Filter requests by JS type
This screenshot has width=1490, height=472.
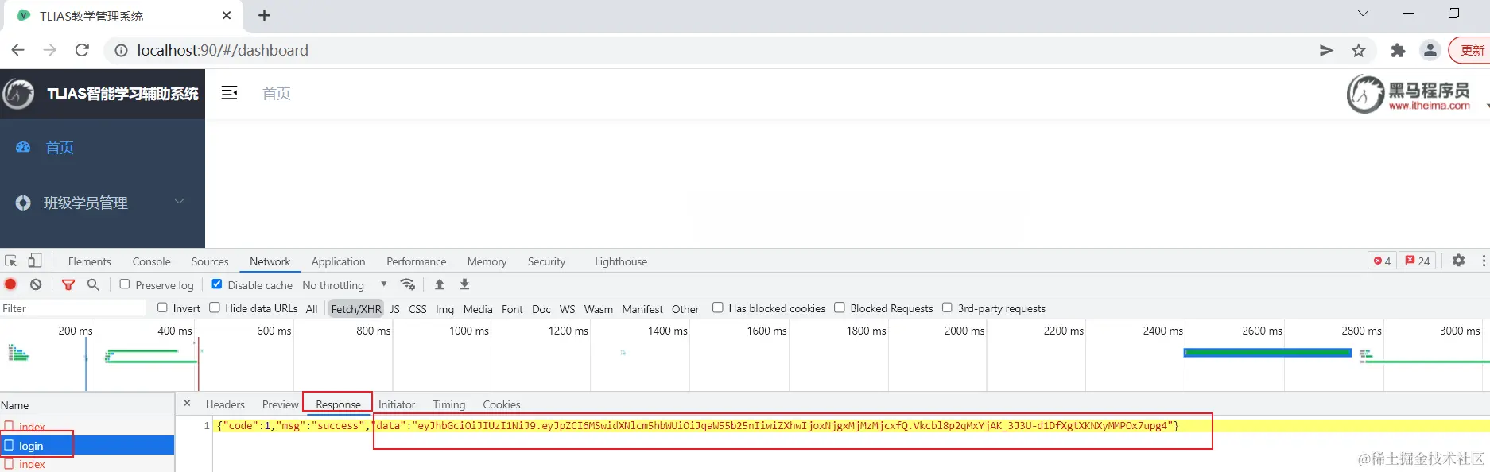coord(395,309)
